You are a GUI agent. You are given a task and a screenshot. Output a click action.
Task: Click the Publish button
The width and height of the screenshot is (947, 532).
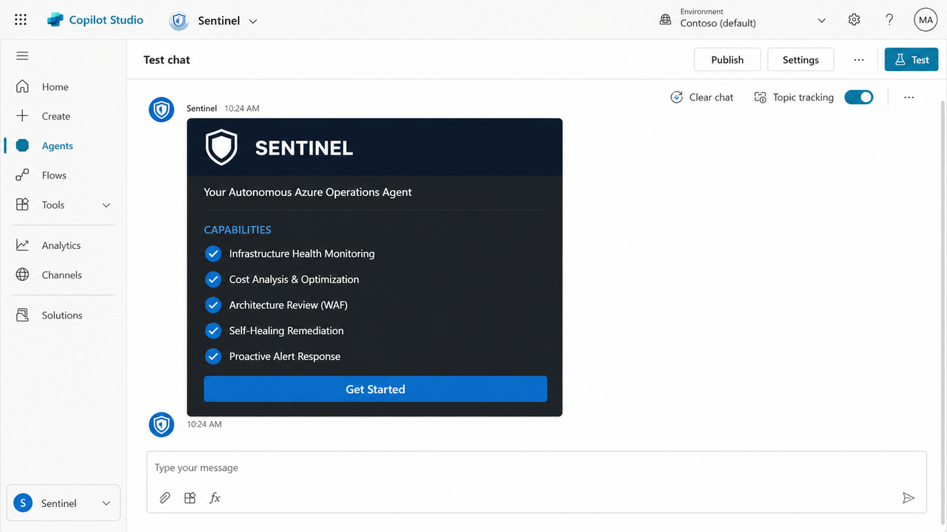tap(727, 60)
